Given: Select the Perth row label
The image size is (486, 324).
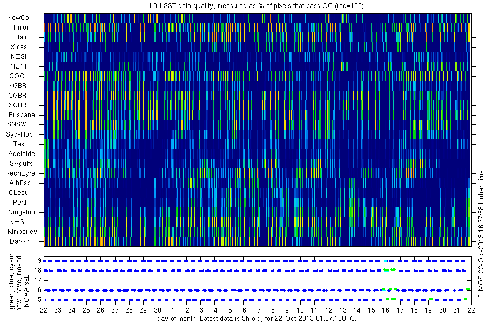Looking at the screenshot, I should [x=21, y=202].
